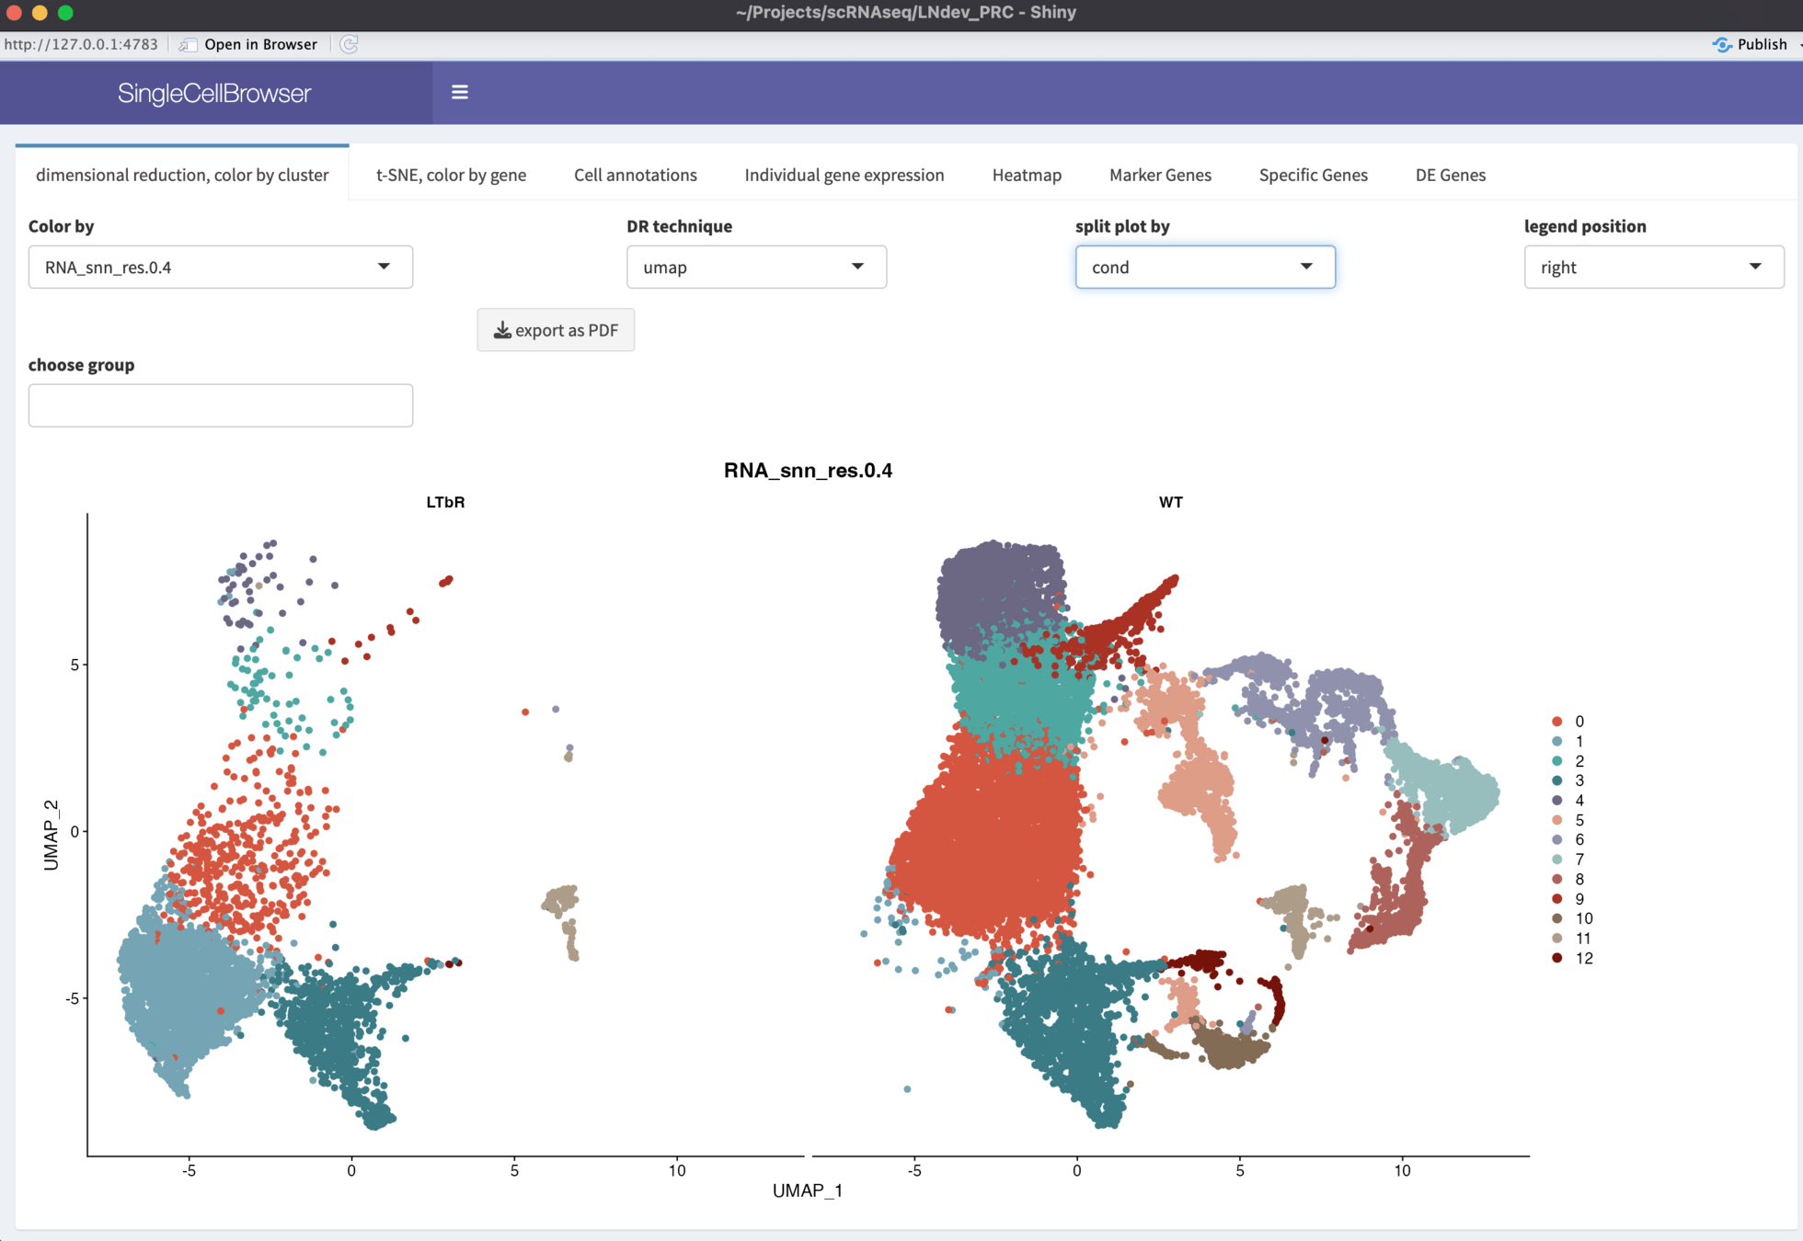Click the SingleCellBrowser title
This screenshot has width=1803, height=1241.
[214, 93]
